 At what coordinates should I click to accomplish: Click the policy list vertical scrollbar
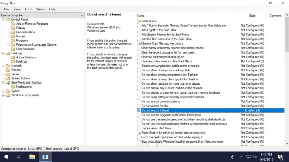(x=286, y=86)
